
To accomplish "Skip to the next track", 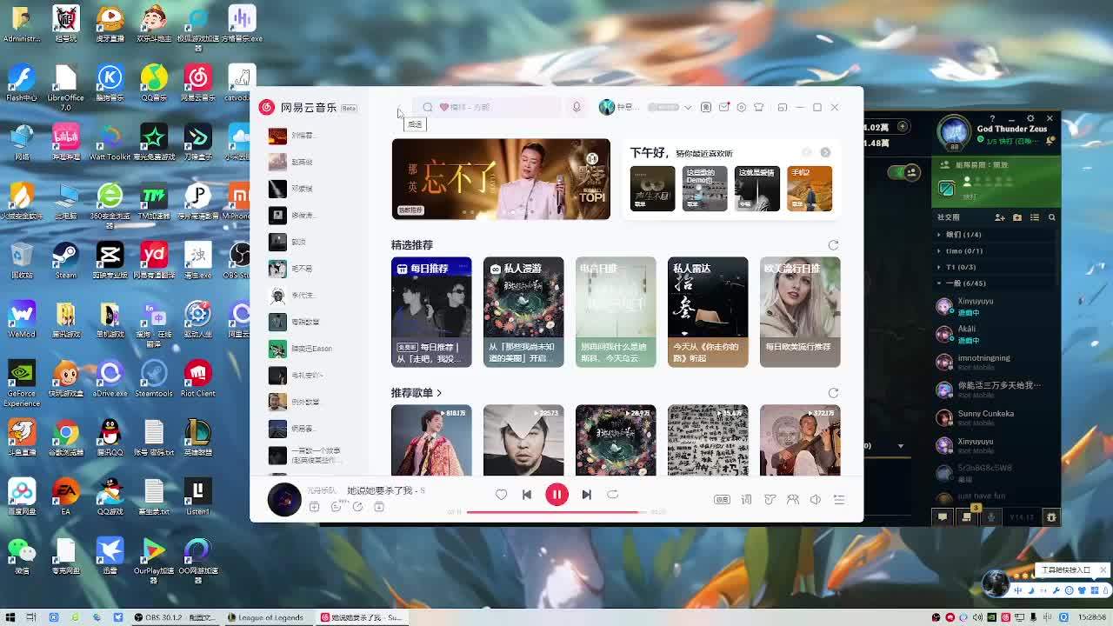I will 587,495.
